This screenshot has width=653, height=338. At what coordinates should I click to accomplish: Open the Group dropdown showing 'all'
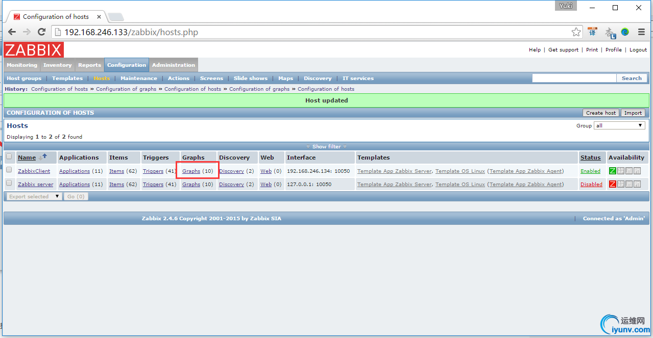(619, 125)
